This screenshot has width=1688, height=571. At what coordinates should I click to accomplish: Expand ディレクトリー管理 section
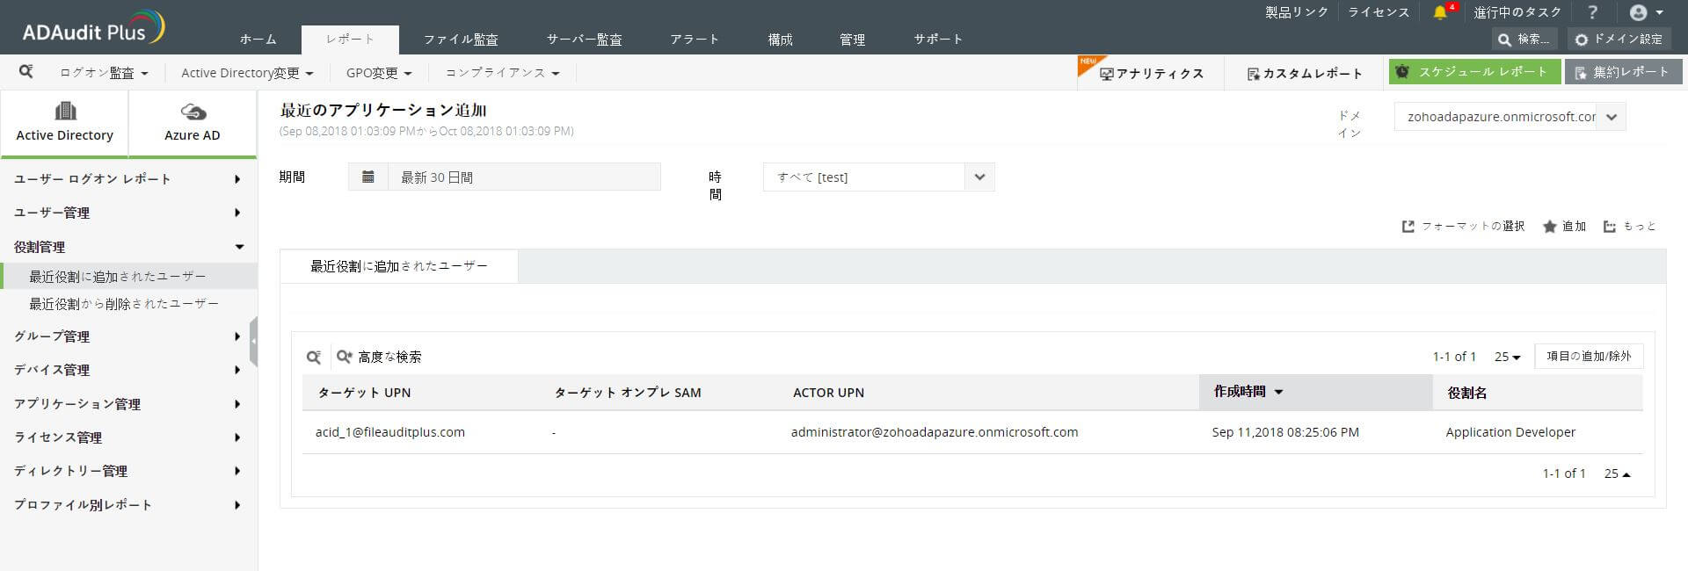point(128,471)
